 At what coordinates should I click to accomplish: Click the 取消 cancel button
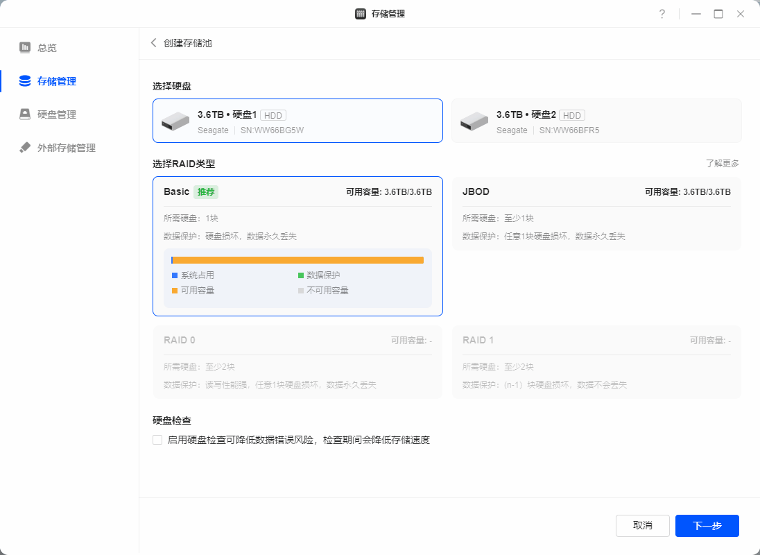point(642,526)
